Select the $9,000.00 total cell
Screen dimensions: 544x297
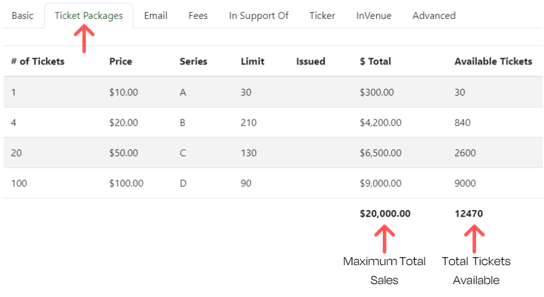click(x=380, y=183)
